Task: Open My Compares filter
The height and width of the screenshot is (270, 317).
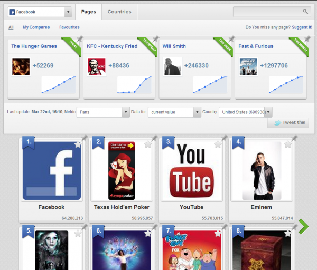Action: [36, 27]
